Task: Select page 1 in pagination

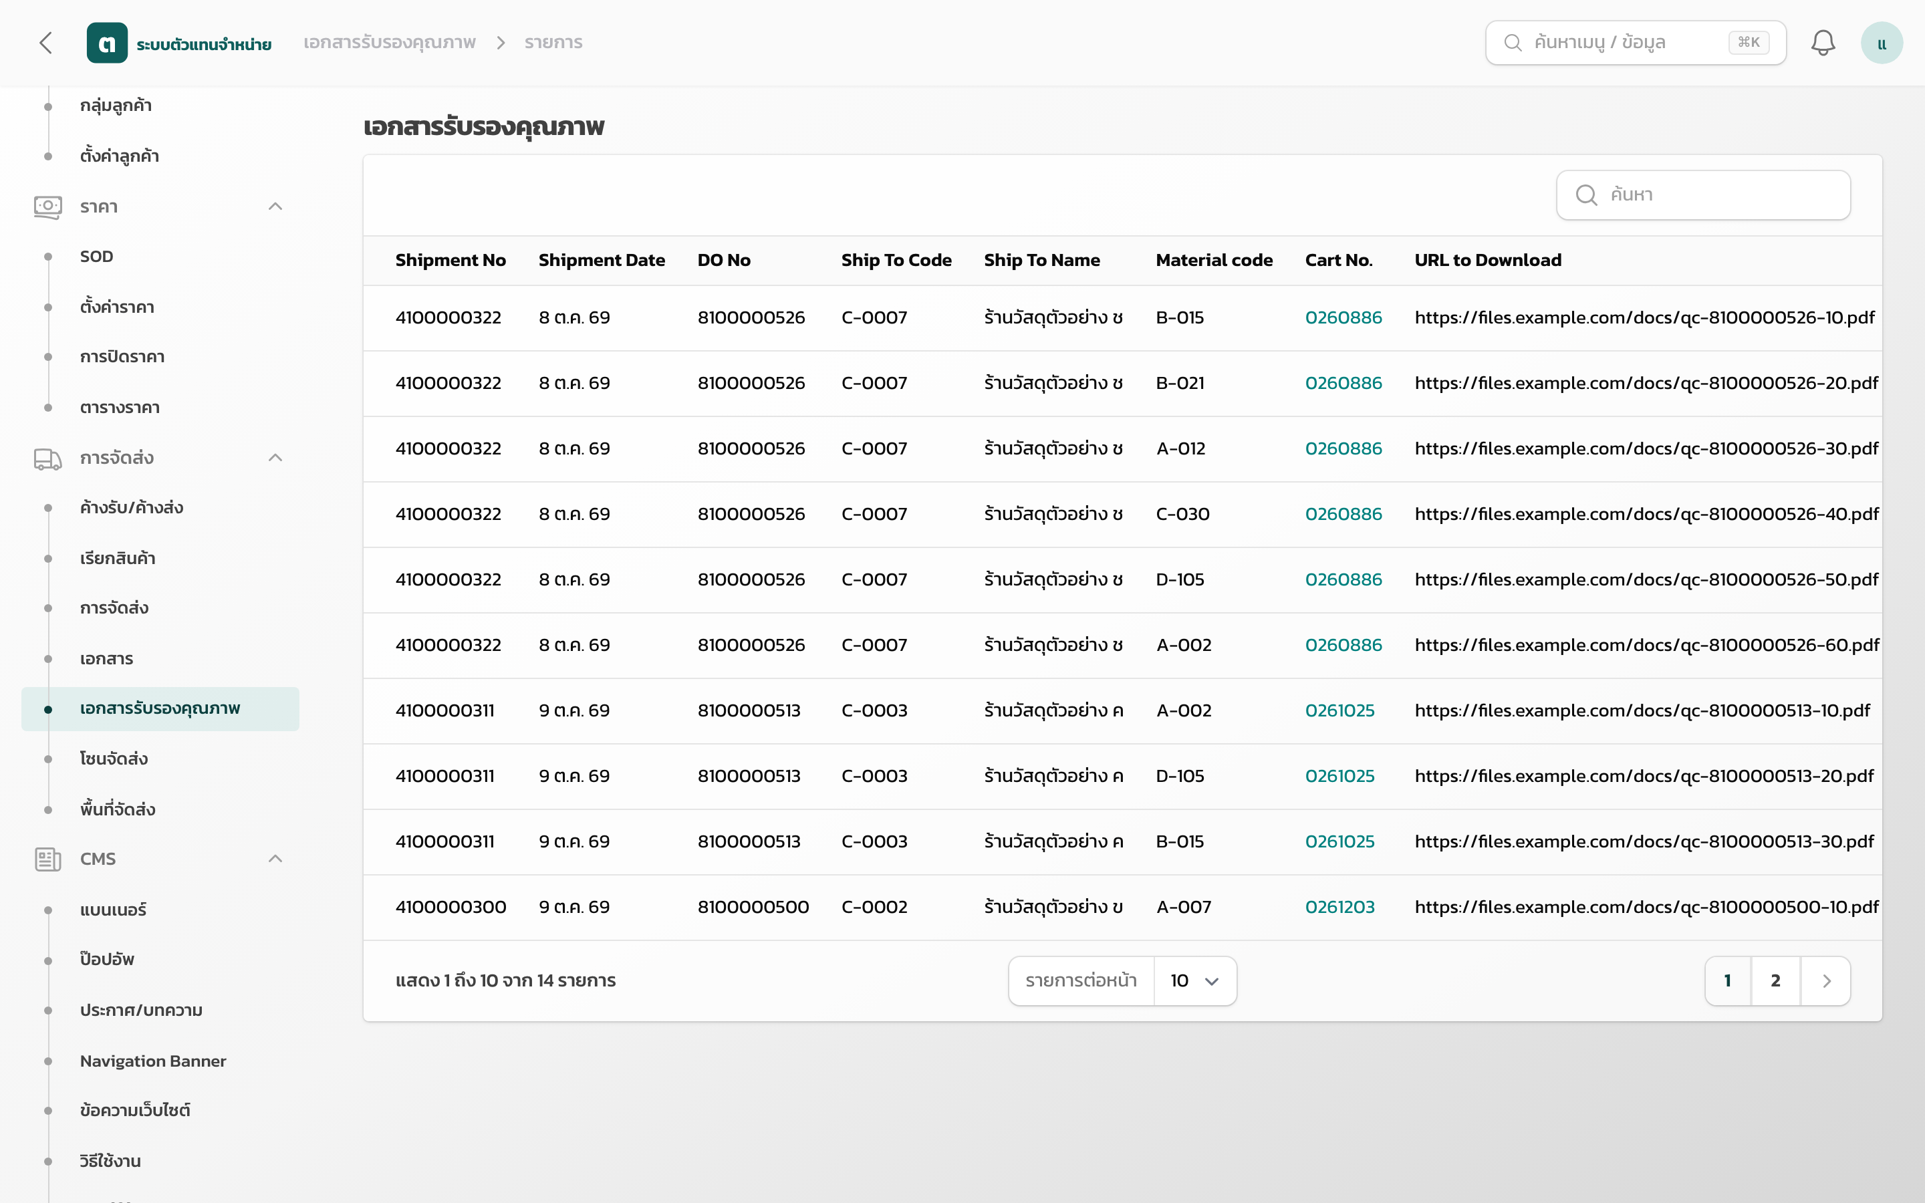Action: click(1728, 981)
